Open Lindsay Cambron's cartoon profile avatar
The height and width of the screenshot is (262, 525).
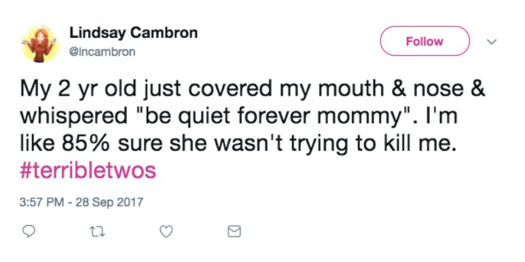(40, 44)
